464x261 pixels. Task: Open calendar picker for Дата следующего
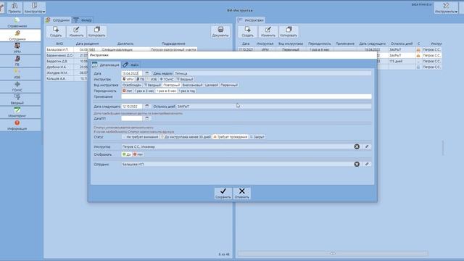147,107
